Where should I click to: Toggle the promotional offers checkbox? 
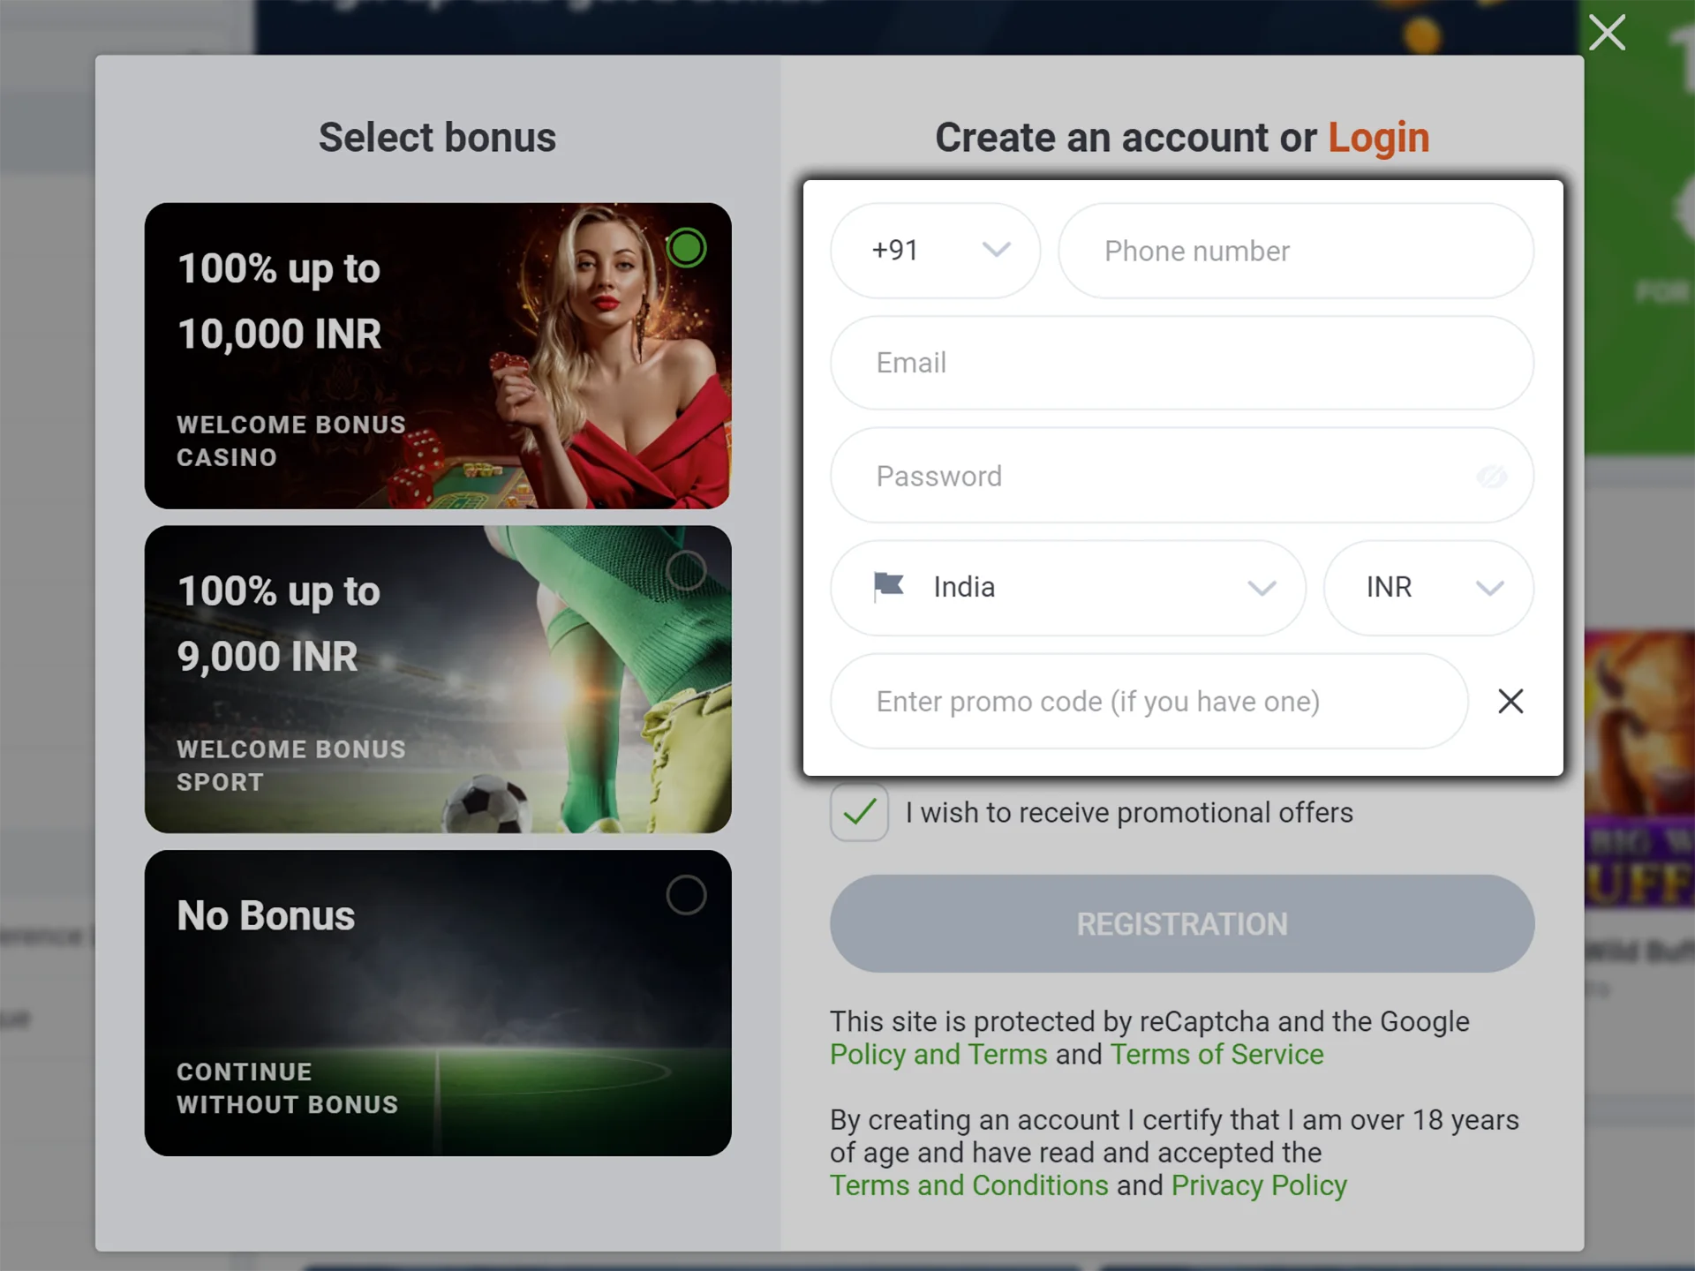(x=860, y=812)
